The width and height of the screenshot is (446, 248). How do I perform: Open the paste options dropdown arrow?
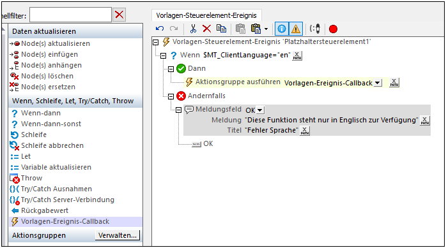(x=266, y=29)
